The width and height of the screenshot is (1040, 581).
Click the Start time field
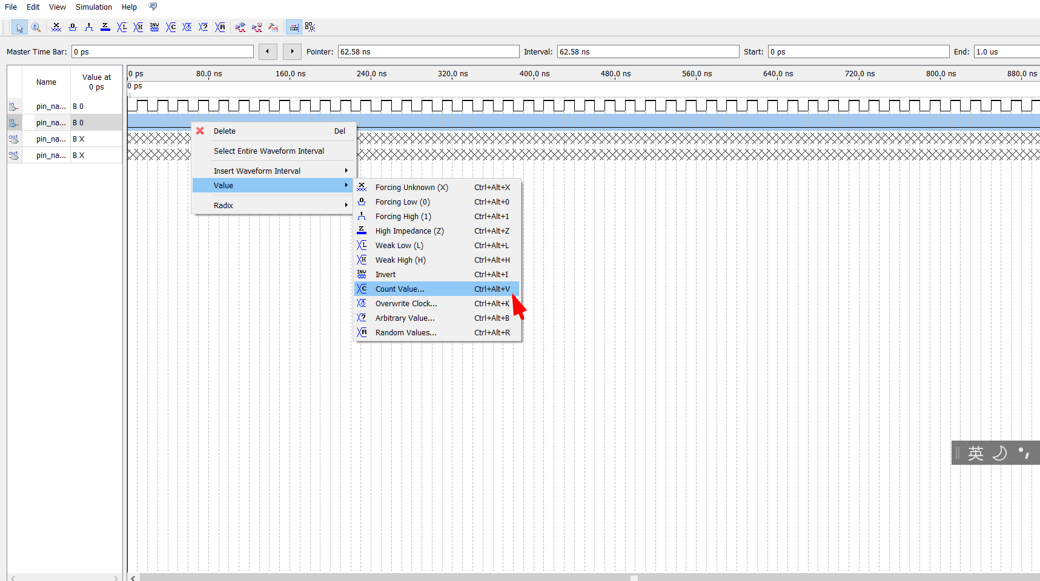click(x=858, y=51)
